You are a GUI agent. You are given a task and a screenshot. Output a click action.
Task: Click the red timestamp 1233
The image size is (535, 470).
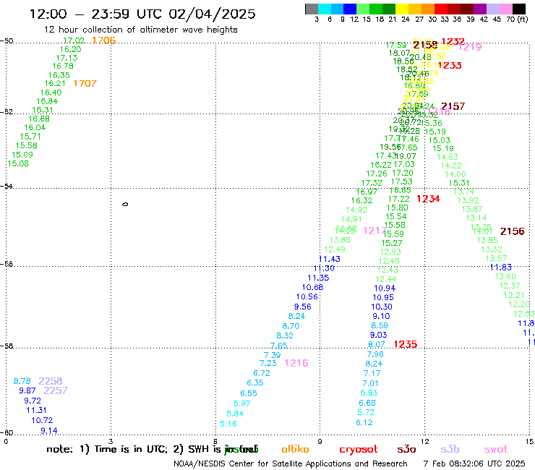tap(450, 65)
